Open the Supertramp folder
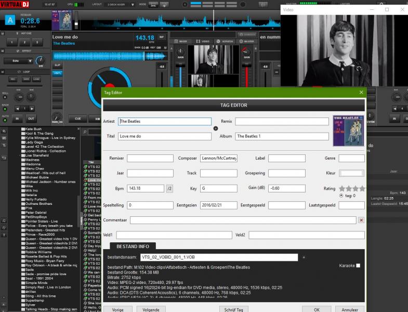 (x=33, y=301)
